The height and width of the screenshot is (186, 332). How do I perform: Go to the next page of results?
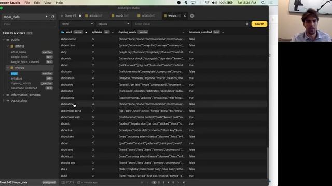coord(178,182)
